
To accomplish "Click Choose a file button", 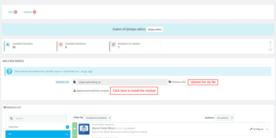I will pyautogui.click(x=177, y=82).
